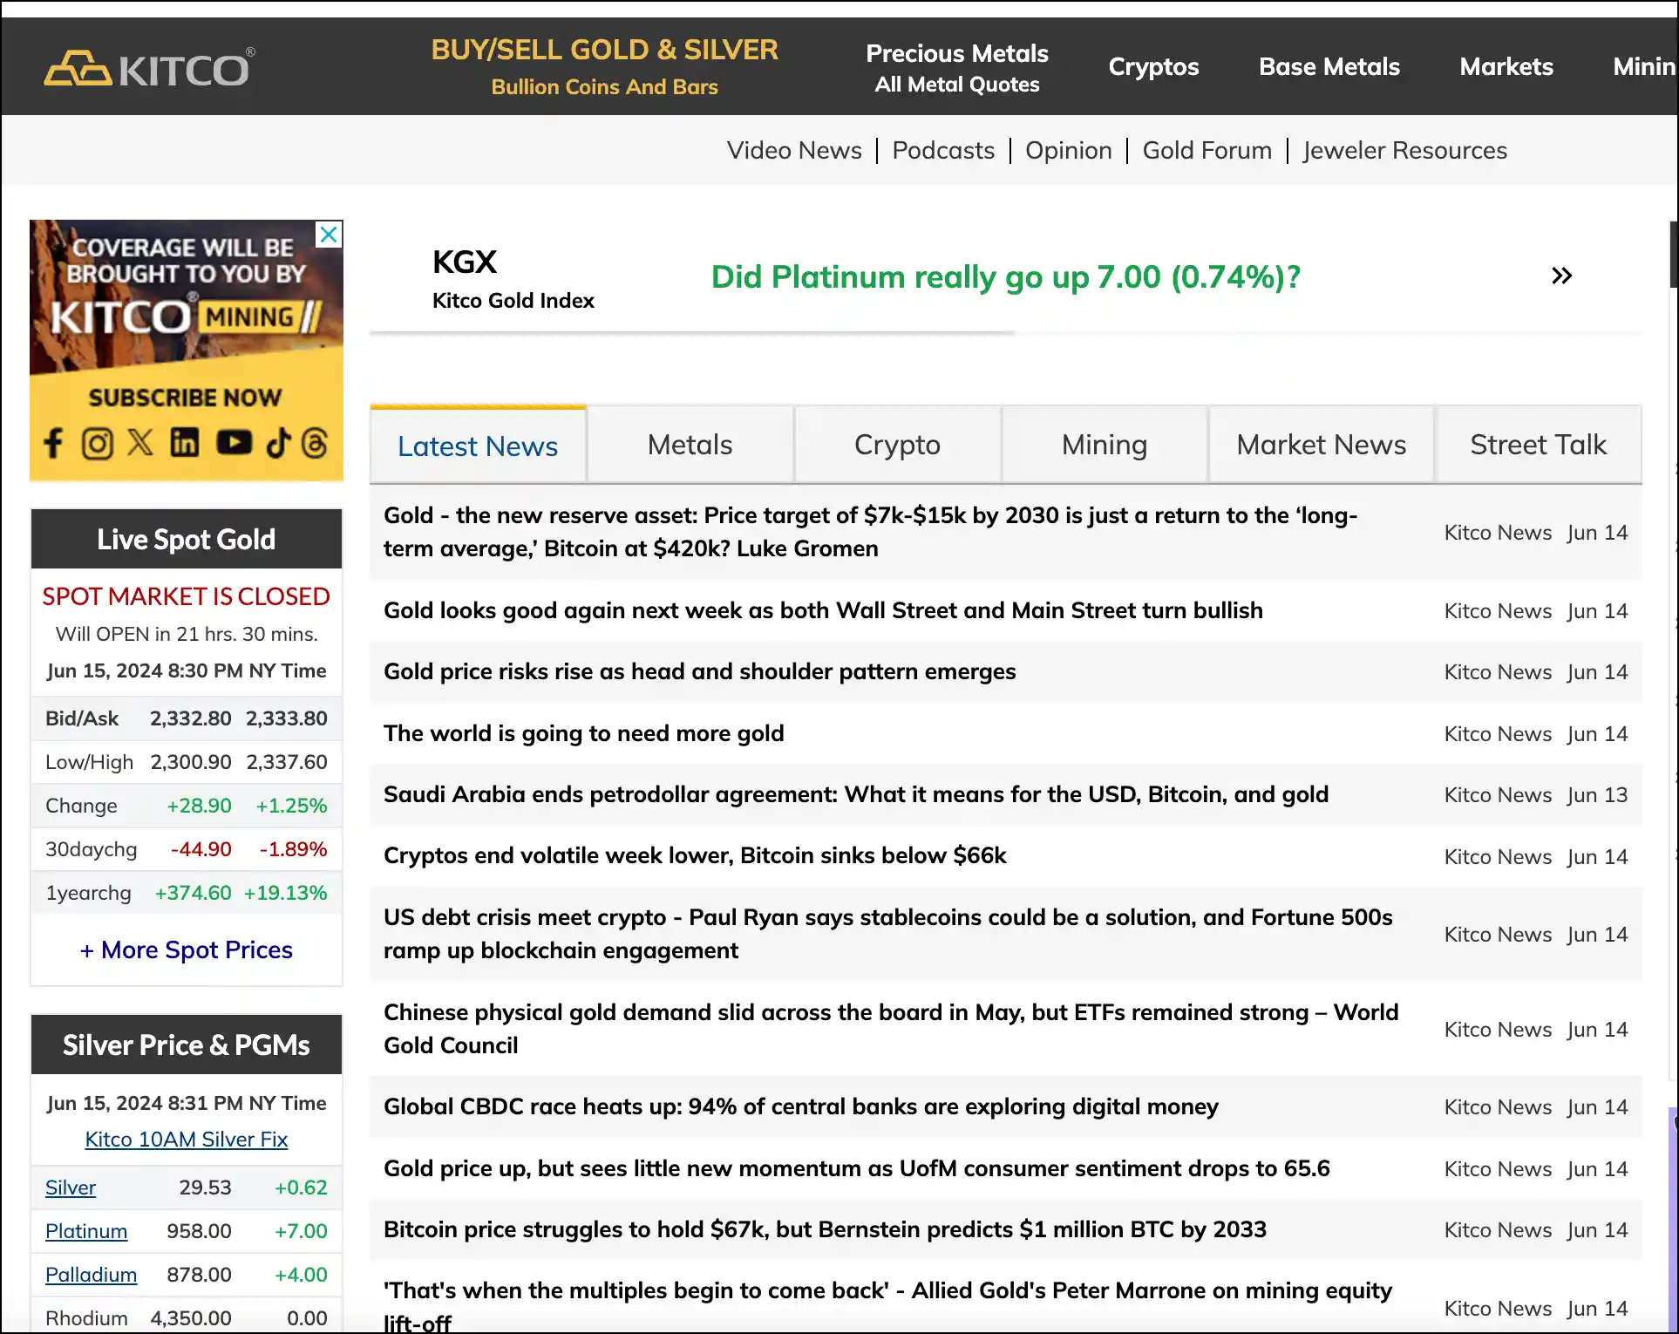This screenshot has height=1334, width=1679.
Task: Switch to the Mining tab
Action: (x=1104, y=445)
